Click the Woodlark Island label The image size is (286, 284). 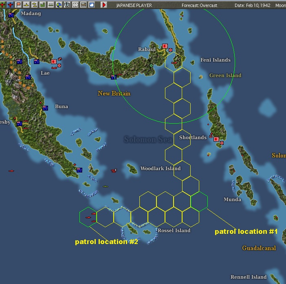(x=161, y=169)
